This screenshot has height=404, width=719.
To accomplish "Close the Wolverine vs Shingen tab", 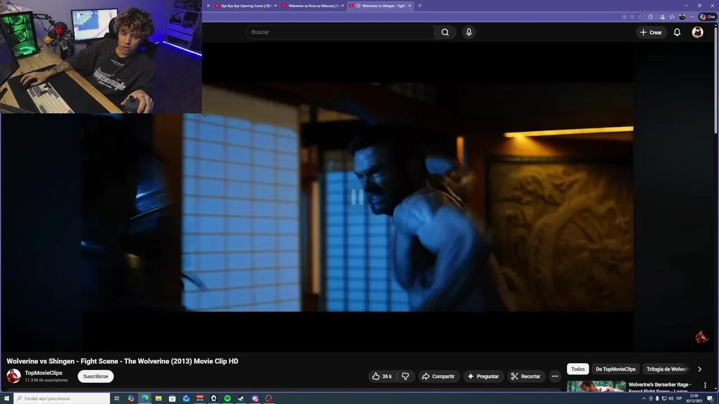I will pos(409,6).
